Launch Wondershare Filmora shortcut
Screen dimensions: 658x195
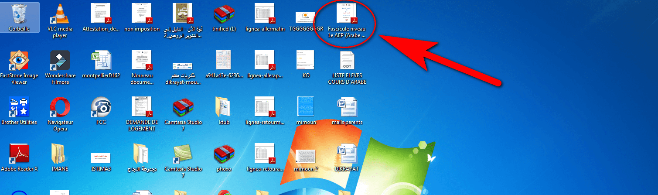(60, 68)
